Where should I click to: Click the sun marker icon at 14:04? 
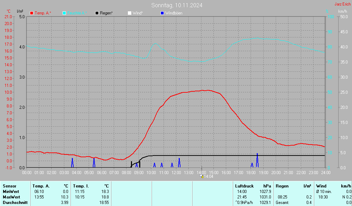coord(202,176)
